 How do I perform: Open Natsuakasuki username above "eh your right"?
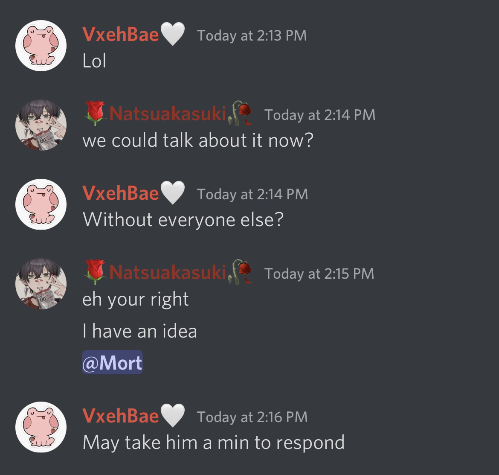click(x=167, y=272)
